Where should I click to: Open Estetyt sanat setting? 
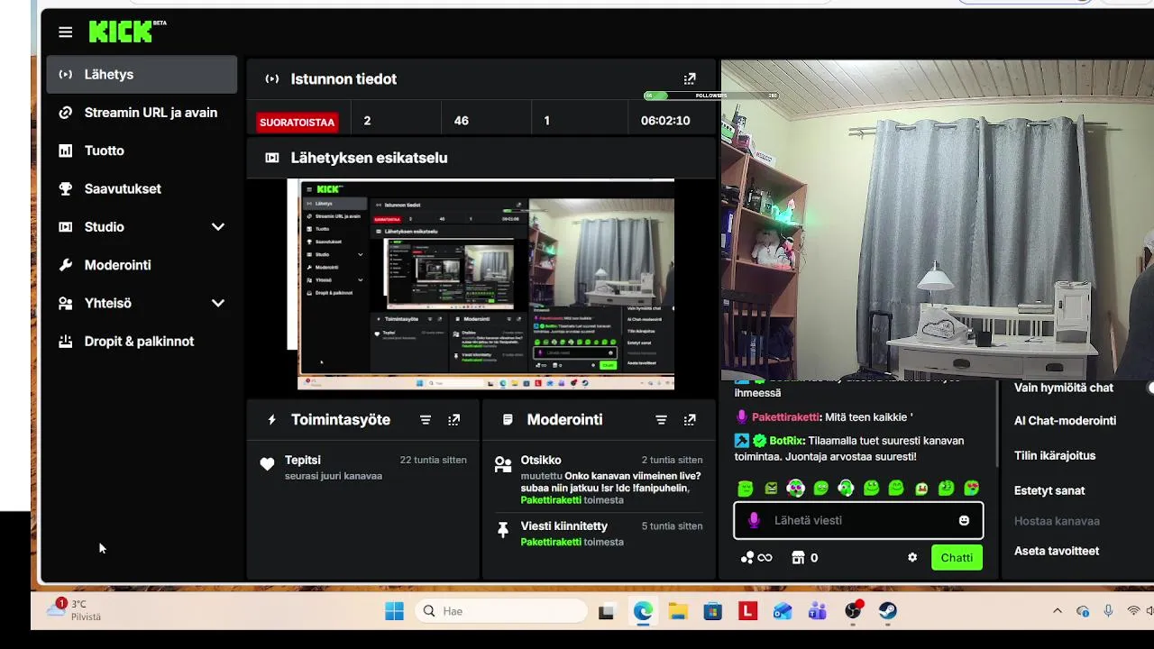click(x=1049, y=491)
